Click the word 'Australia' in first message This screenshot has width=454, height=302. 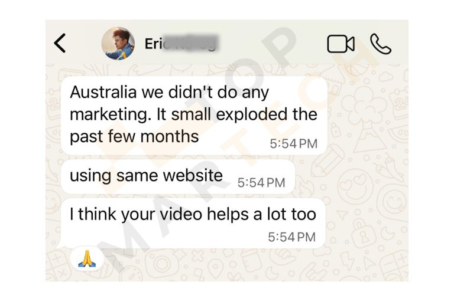[x=103, y=92]
